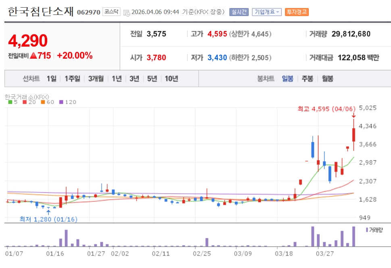Screen dimensions: 391x268
Task: Select the 1년 line chart tab
Action: tap(117, 79)
